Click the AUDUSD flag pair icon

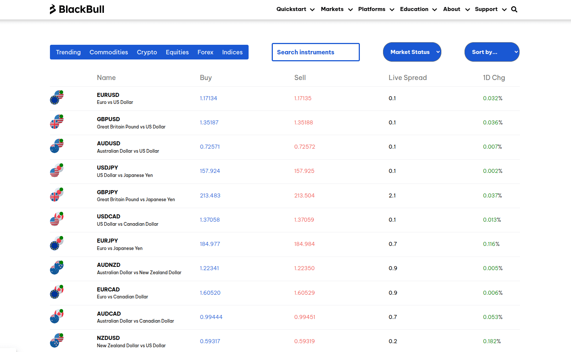(x=57, y=146)
